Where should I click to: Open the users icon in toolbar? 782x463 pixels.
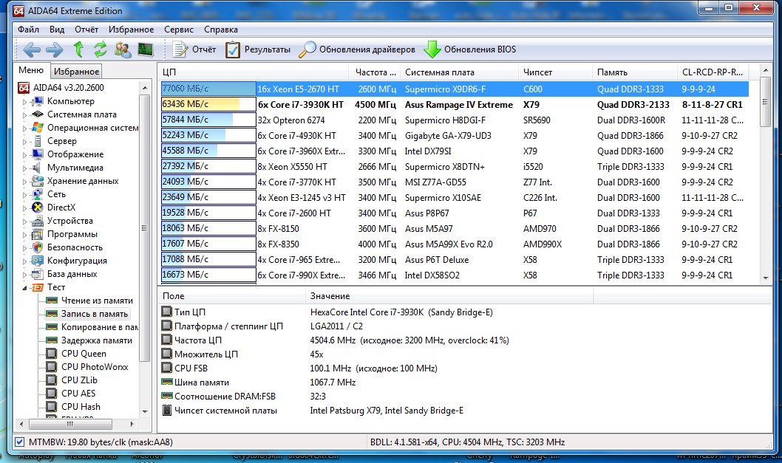tap(123, 49)
